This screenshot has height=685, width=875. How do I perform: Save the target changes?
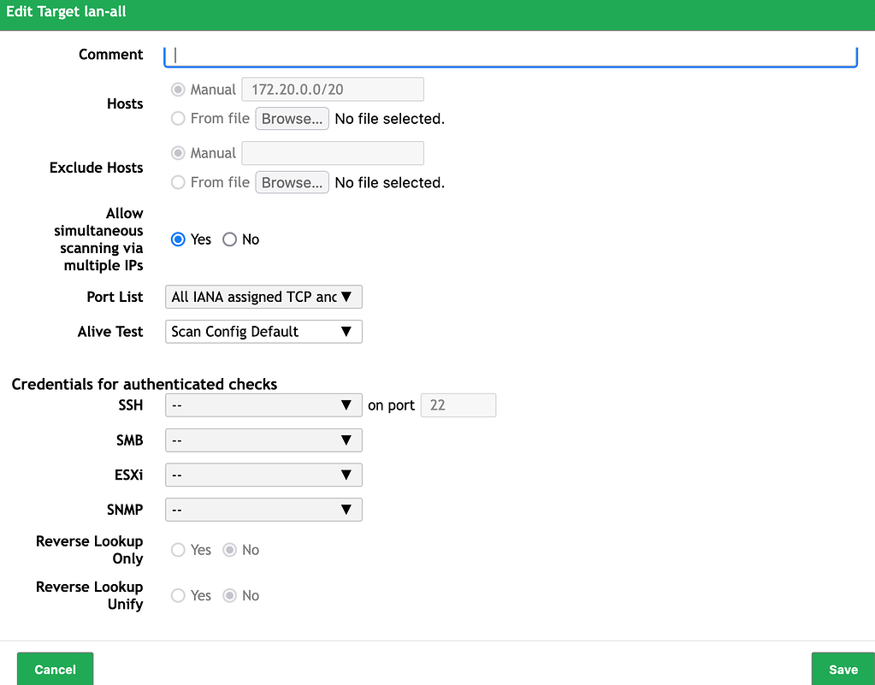842,669
